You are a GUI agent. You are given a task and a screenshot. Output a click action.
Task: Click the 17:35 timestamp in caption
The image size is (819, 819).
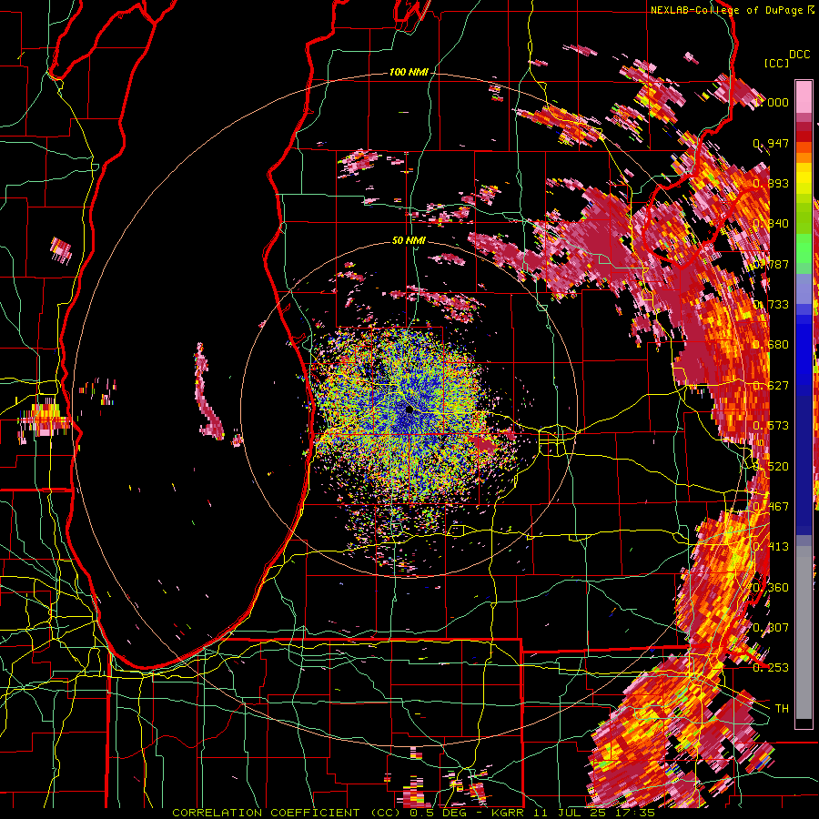(633, 813)
